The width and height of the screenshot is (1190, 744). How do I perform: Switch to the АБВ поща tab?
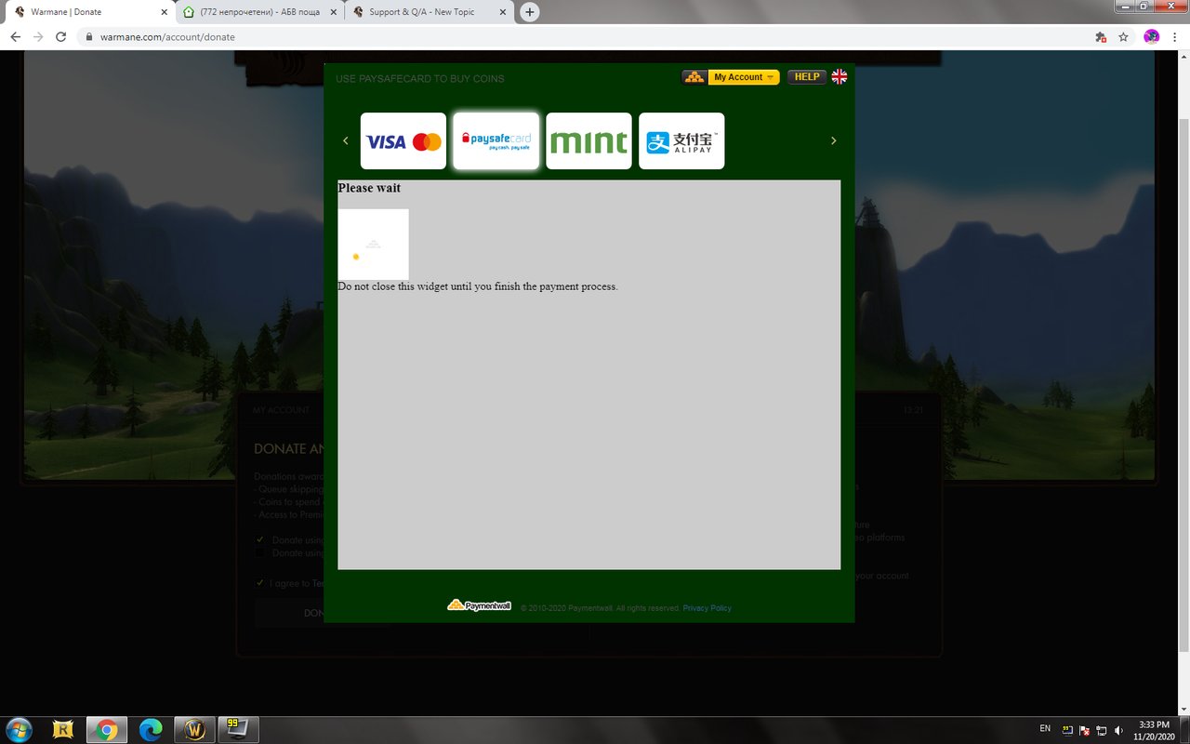[260, 12]
